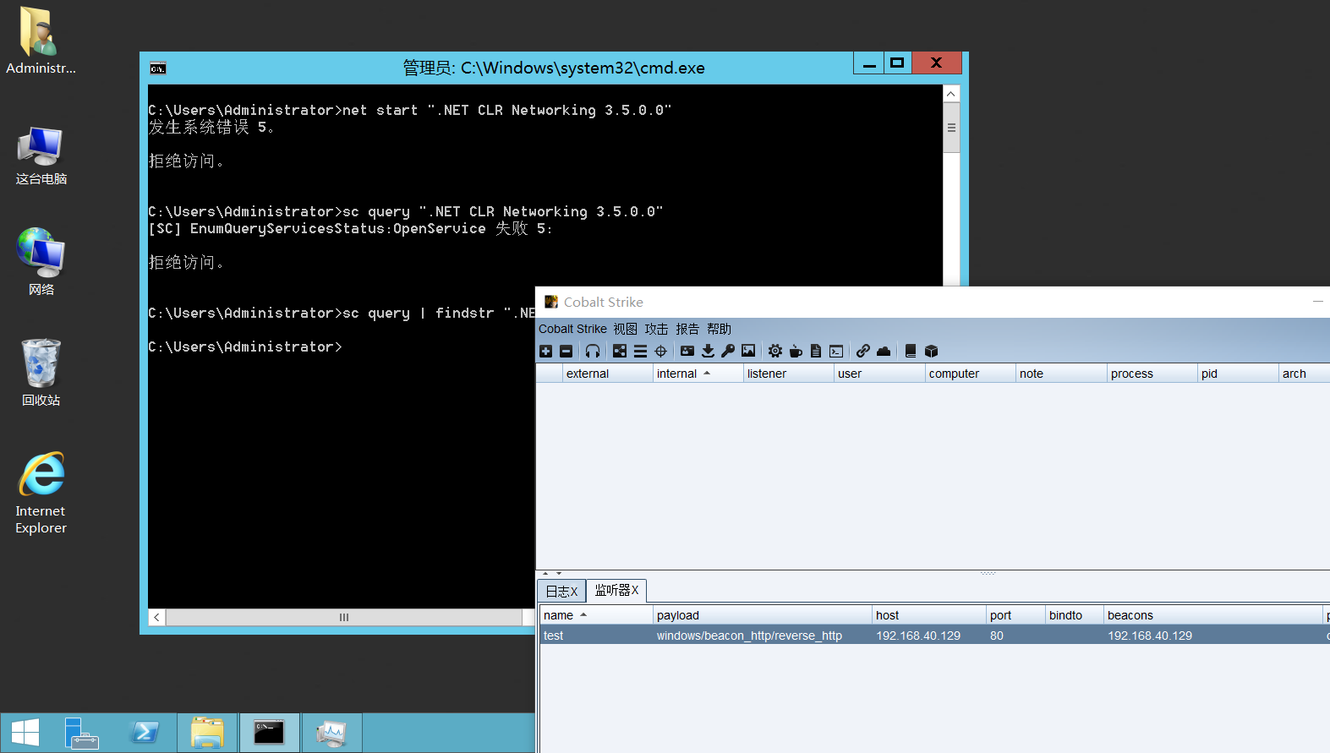Open File Explorer from the taskbar
1330x753 pixels.
[x=207, y=733]
